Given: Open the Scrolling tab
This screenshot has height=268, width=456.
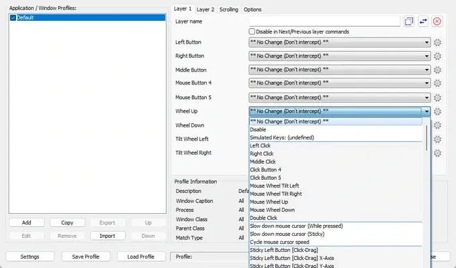Looking at the screenshot, I should [228, 9].
